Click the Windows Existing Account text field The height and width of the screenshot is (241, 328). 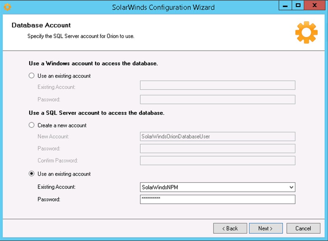coord(217,85)
